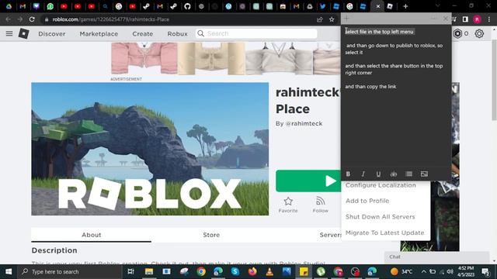This screenshot has height=279, width=497.
Task: Open the @rahimteck creator profile link
Action: (304, 123)
